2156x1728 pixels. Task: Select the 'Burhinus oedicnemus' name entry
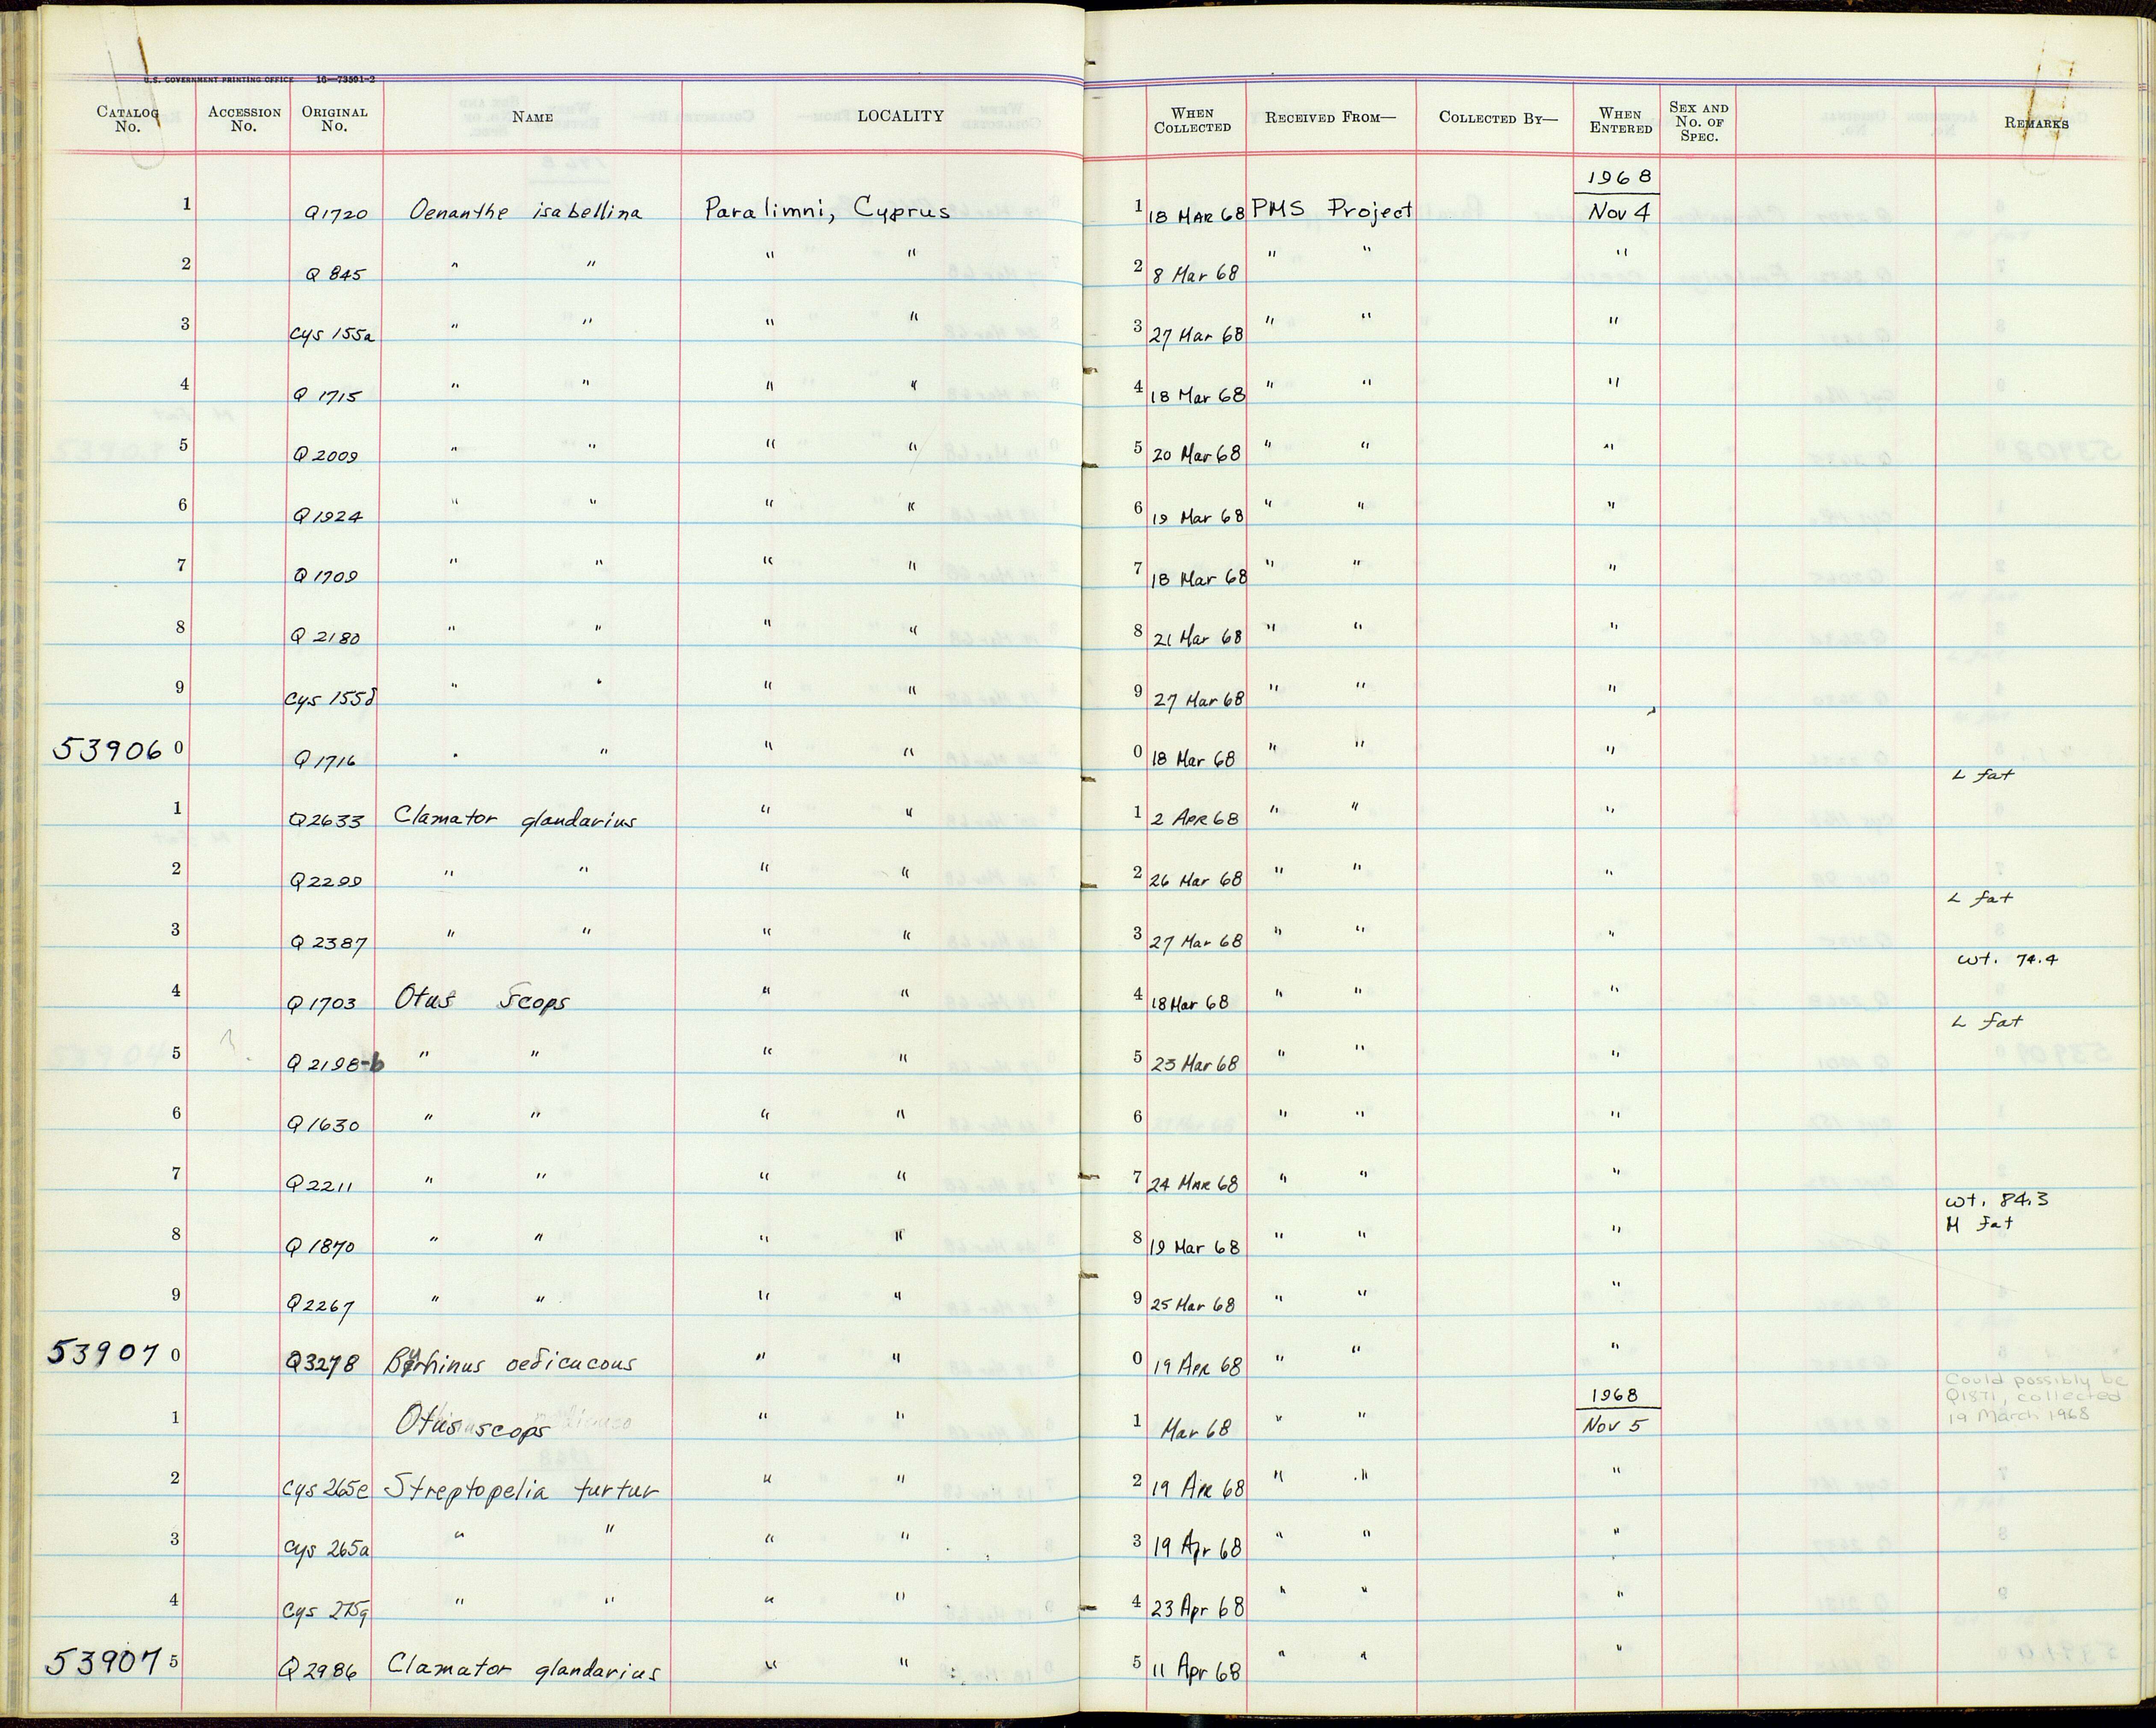tap(511, 1364)
